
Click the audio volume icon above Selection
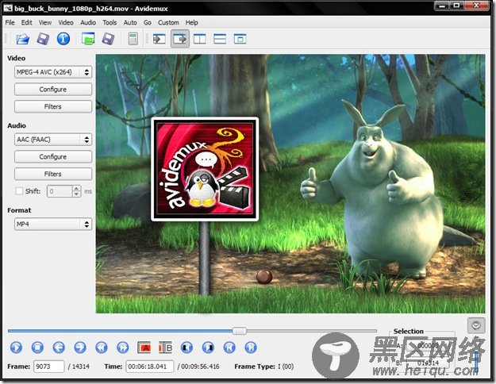click(x=476, y=325)
